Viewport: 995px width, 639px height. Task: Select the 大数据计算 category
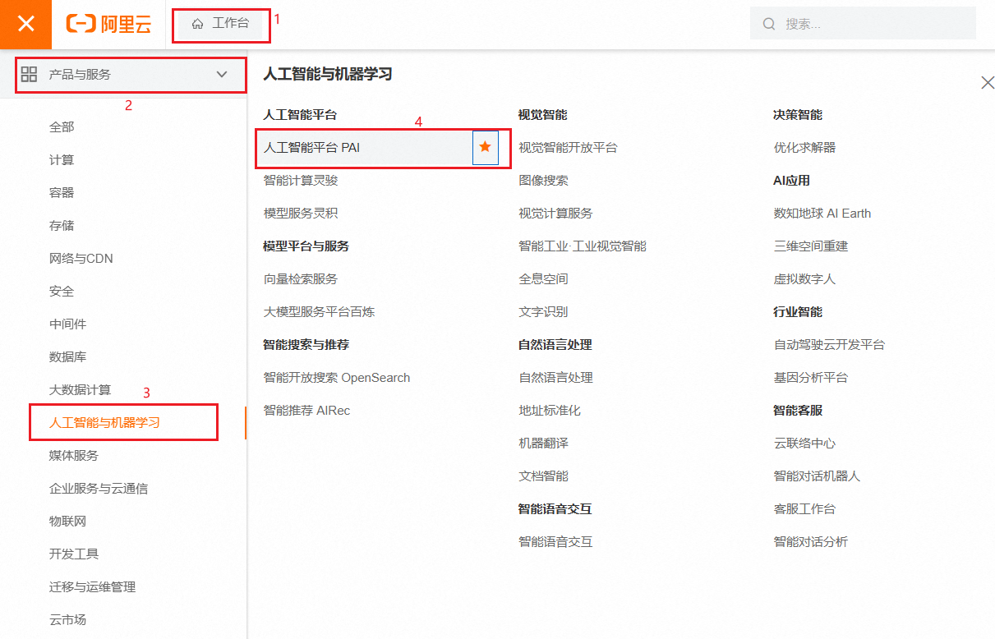coord(80,390)
